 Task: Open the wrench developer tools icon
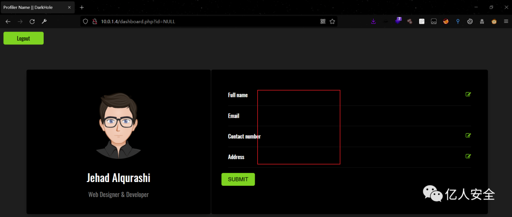[44, 21]
